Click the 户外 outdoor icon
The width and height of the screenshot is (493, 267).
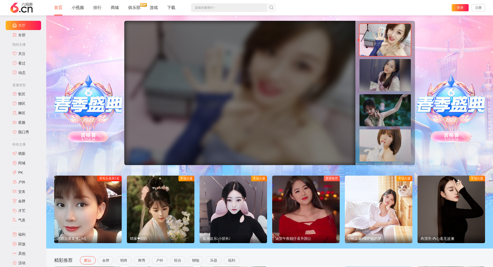(15, 182)
